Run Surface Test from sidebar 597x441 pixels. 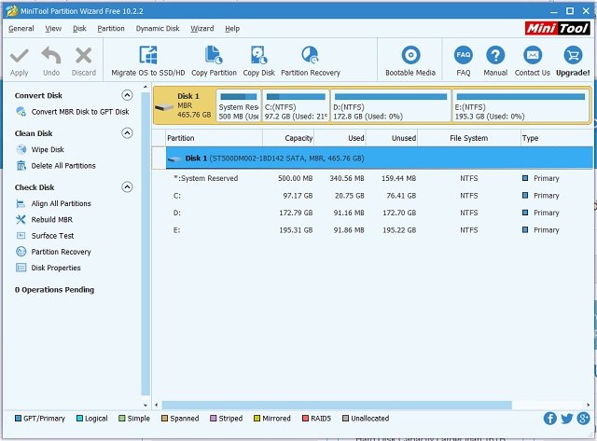(x=52, y=236)
